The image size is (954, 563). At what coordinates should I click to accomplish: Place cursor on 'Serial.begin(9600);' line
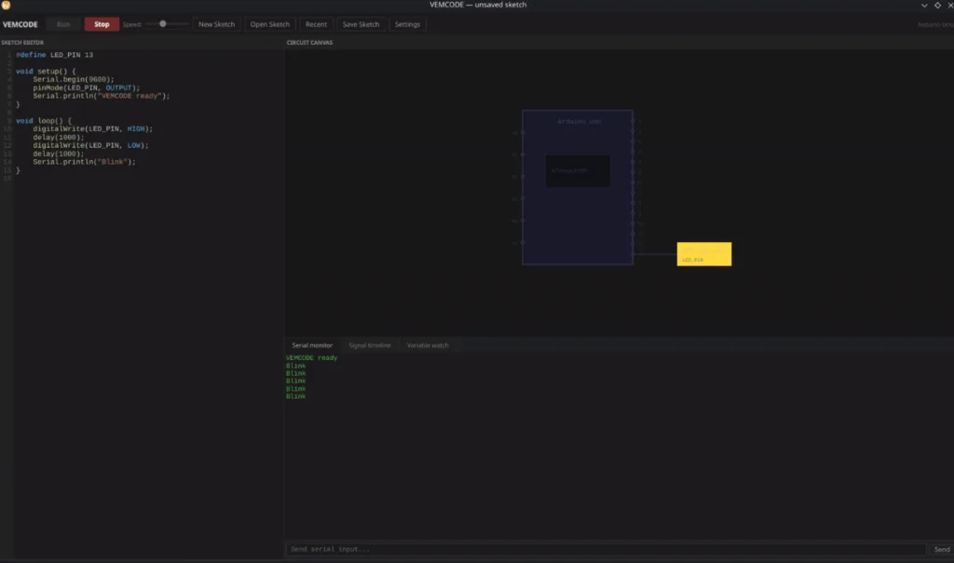74,80
